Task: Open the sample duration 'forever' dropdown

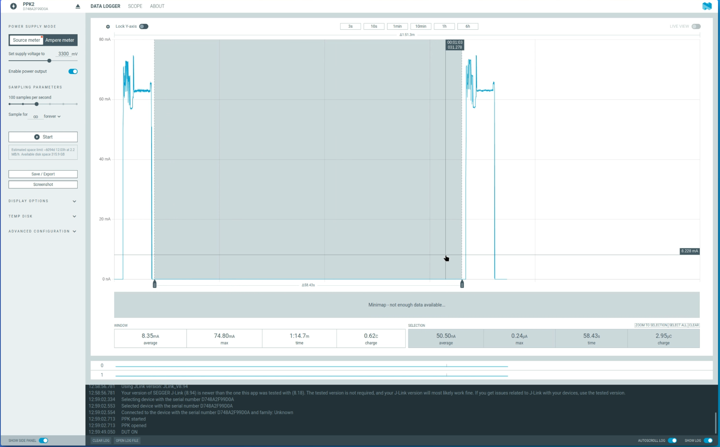Action: click(x=52, y=117)
